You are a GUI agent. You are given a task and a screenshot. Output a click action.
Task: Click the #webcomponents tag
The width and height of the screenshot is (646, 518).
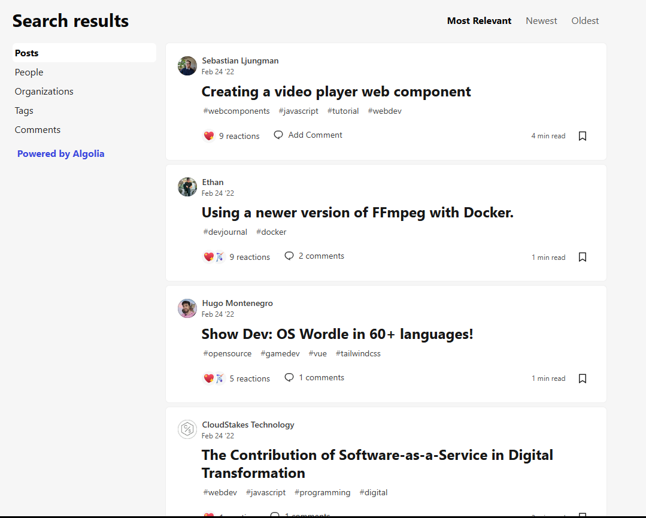(x=236, y=111)
